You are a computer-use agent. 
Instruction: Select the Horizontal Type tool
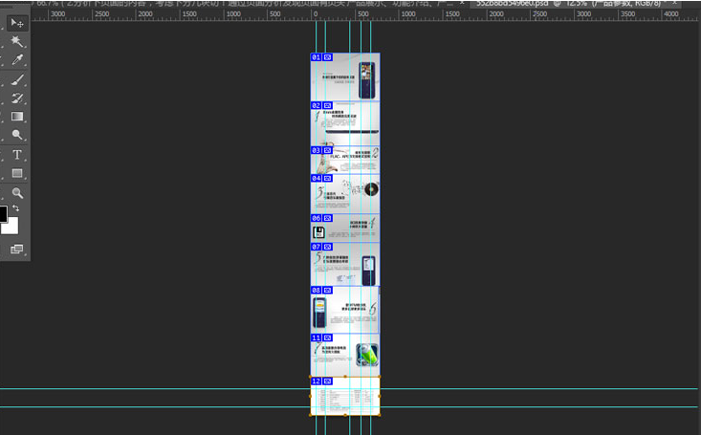(x=16, y=155)
